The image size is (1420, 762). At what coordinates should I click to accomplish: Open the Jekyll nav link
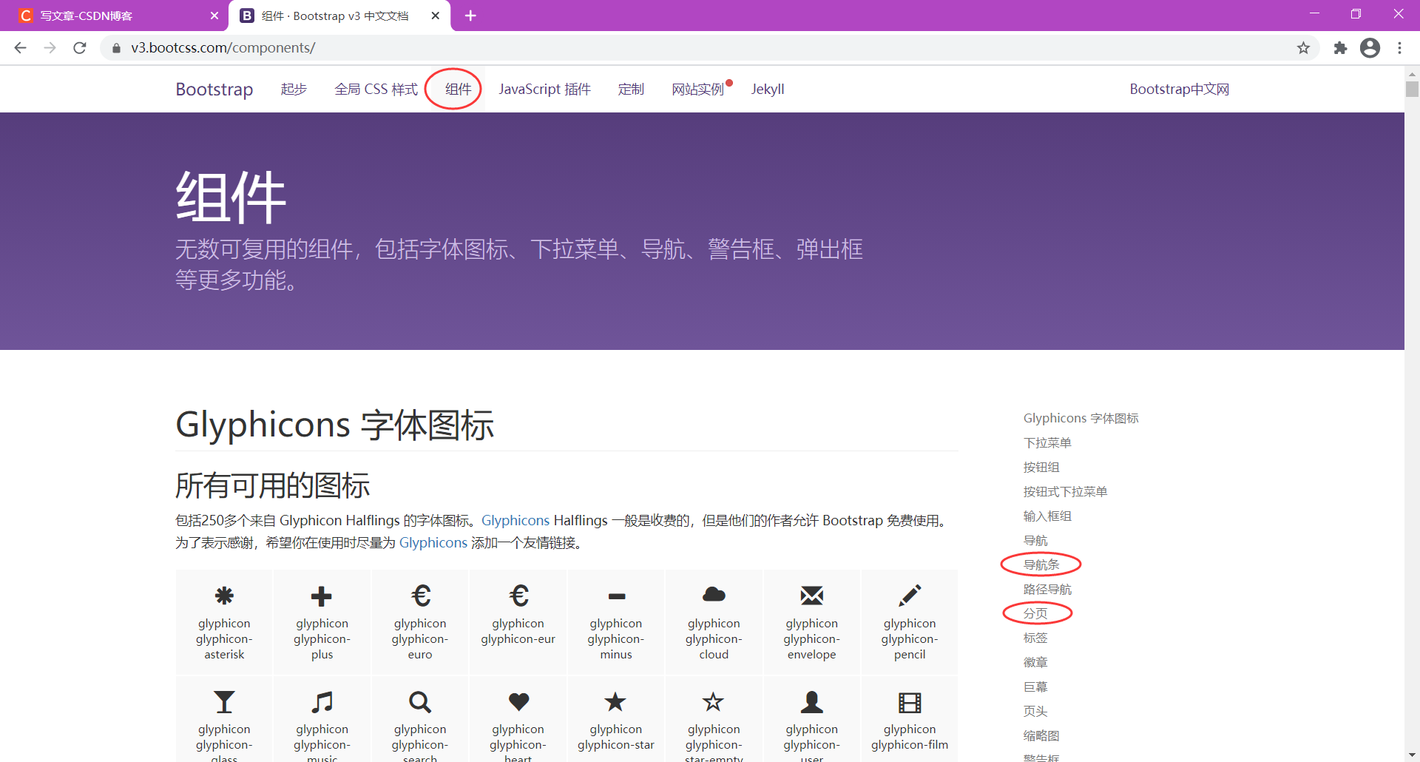click(768, 89)
